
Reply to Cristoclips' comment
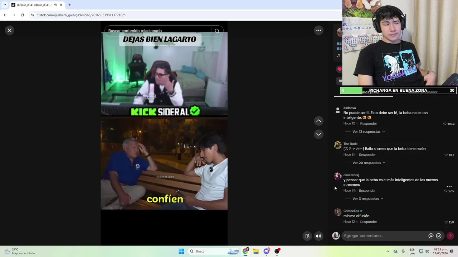pos(369,222)
